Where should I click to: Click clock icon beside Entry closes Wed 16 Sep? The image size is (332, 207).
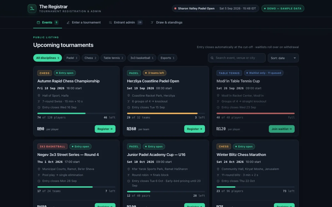coord(39,107)
